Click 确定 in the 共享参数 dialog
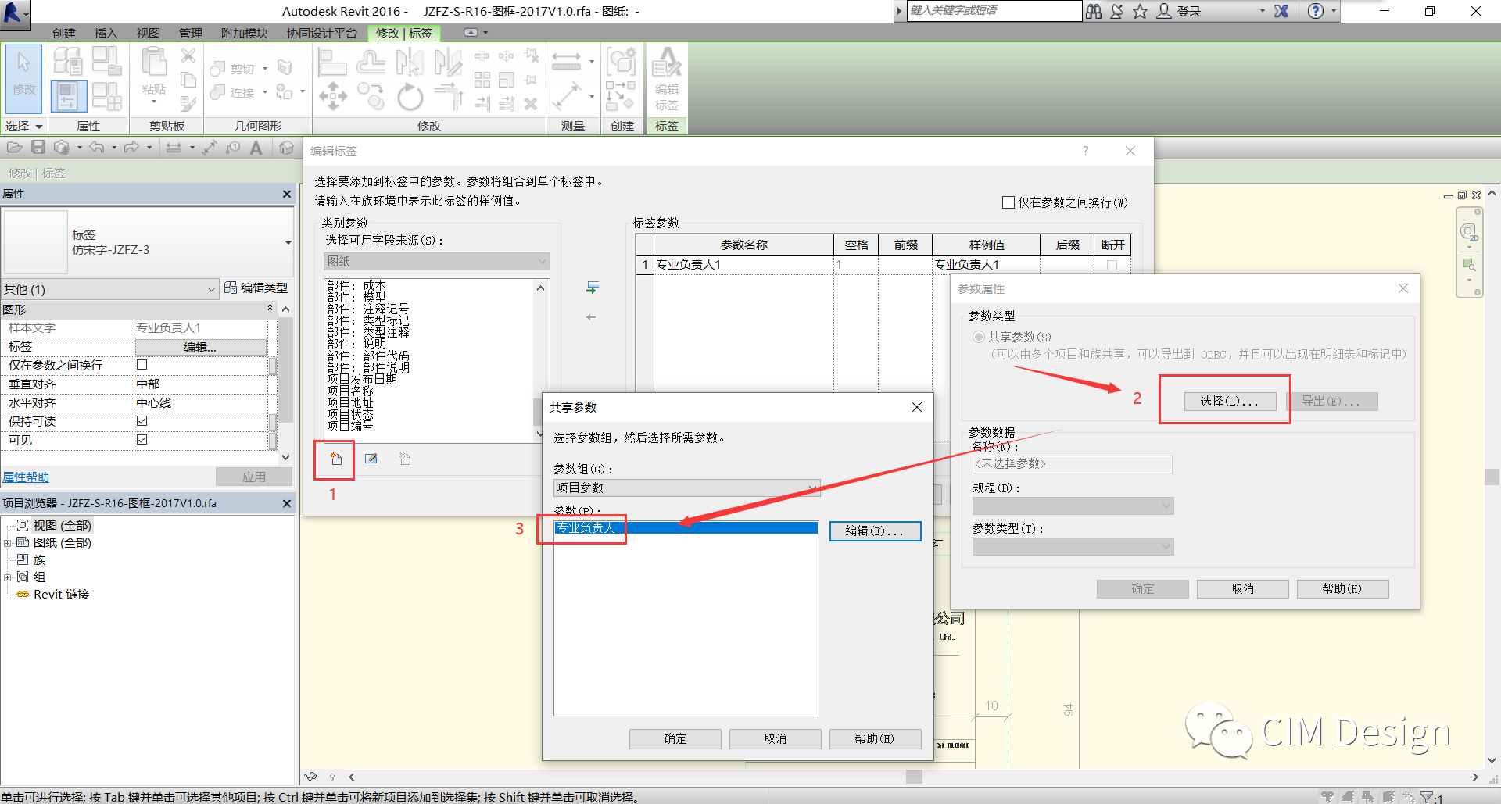The height and width of the screenshot is (804, 1501). 675,738
